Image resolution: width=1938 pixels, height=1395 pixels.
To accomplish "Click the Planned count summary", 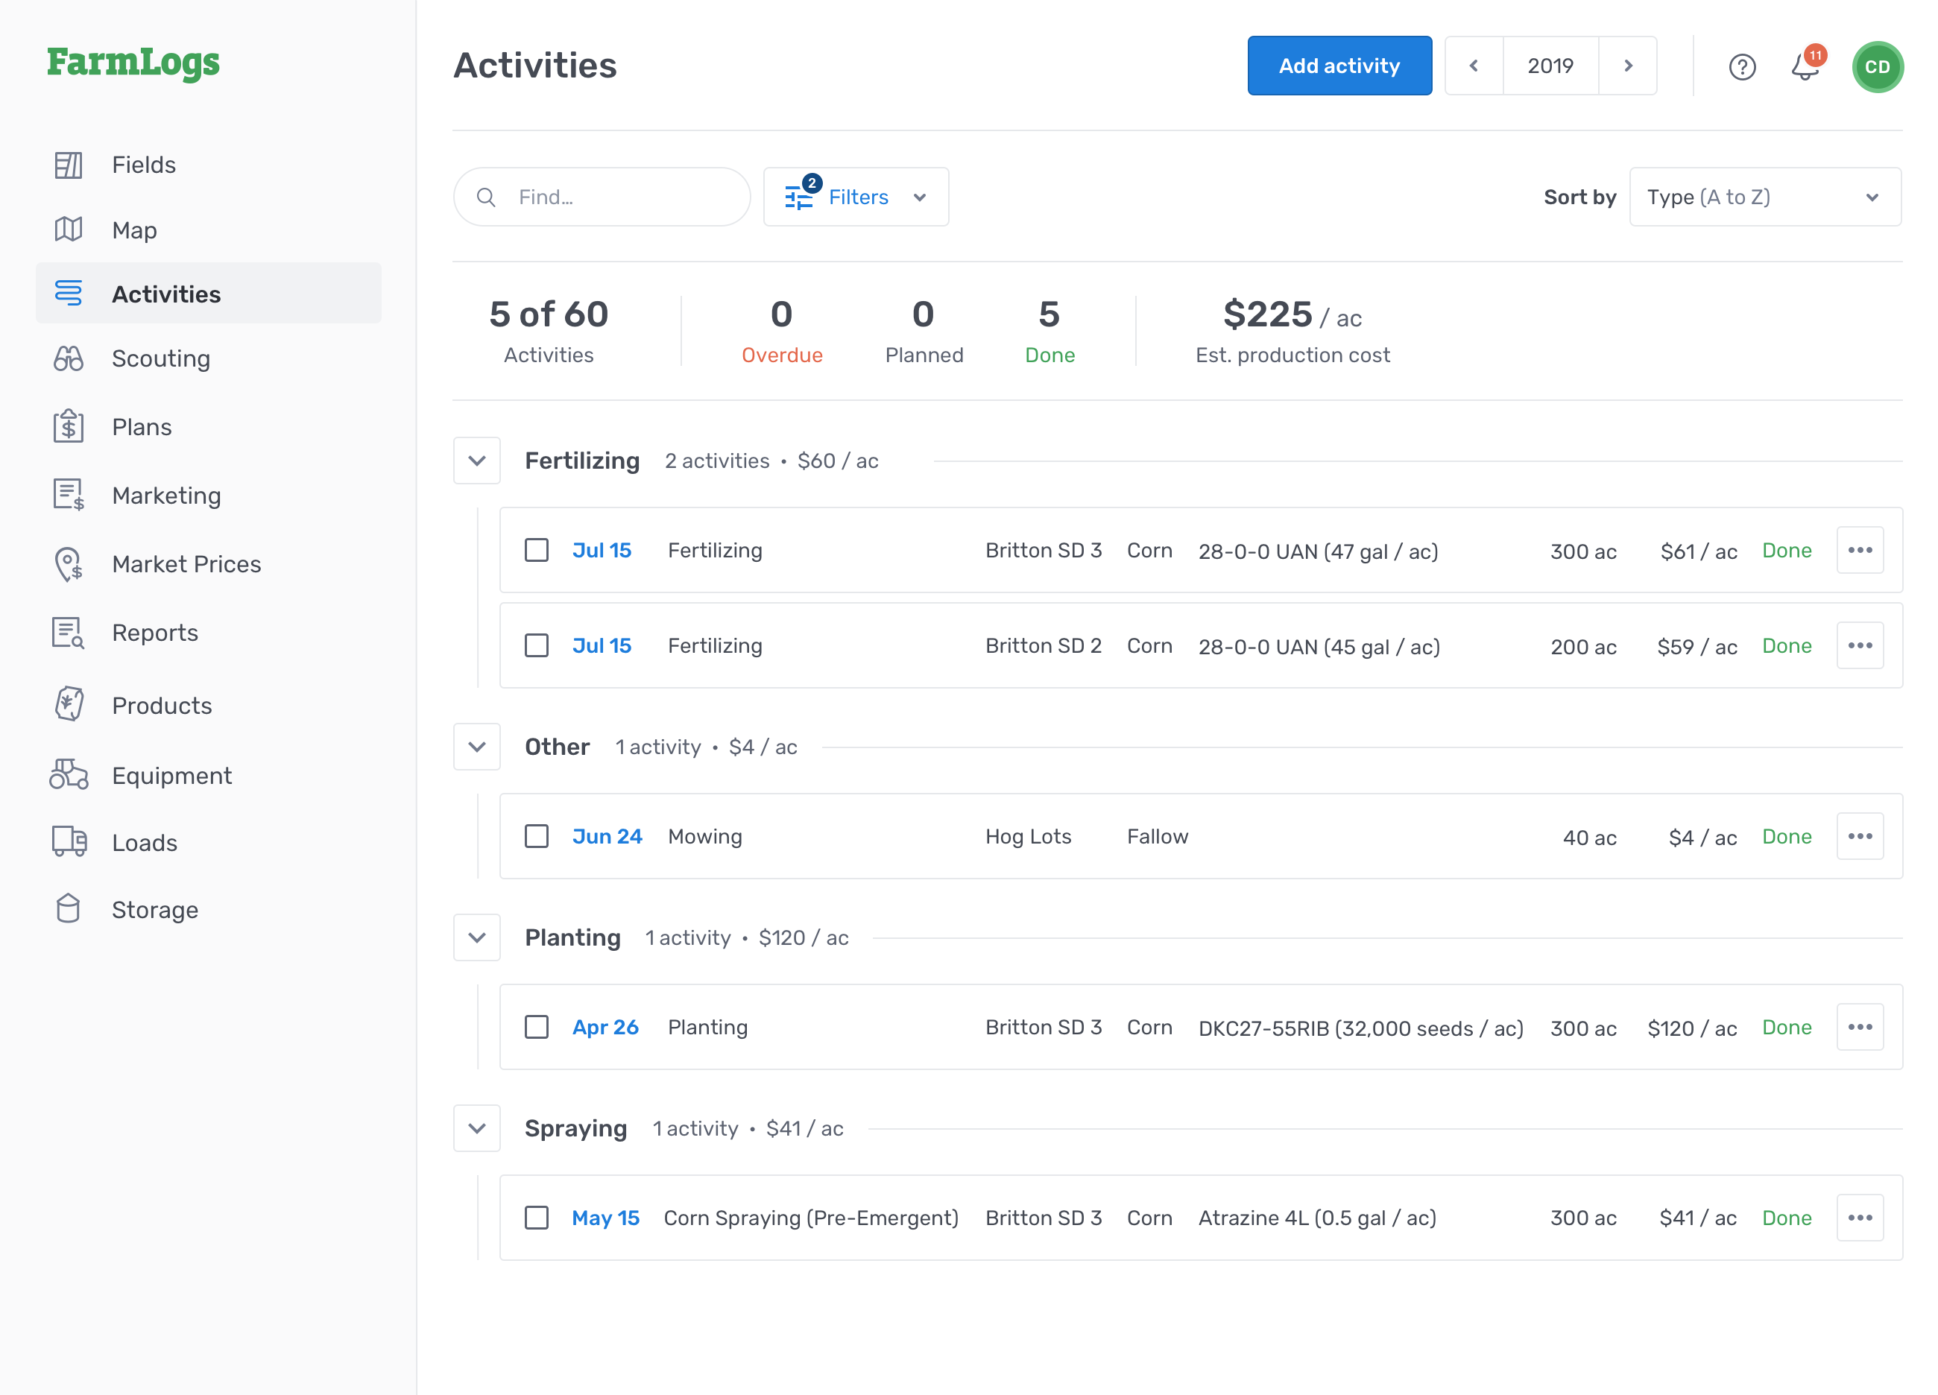I will point(924,332).
